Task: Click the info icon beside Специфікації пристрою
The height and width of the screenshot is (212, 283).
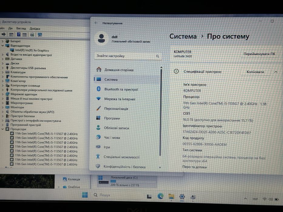Action: click(x=176, y=71)
